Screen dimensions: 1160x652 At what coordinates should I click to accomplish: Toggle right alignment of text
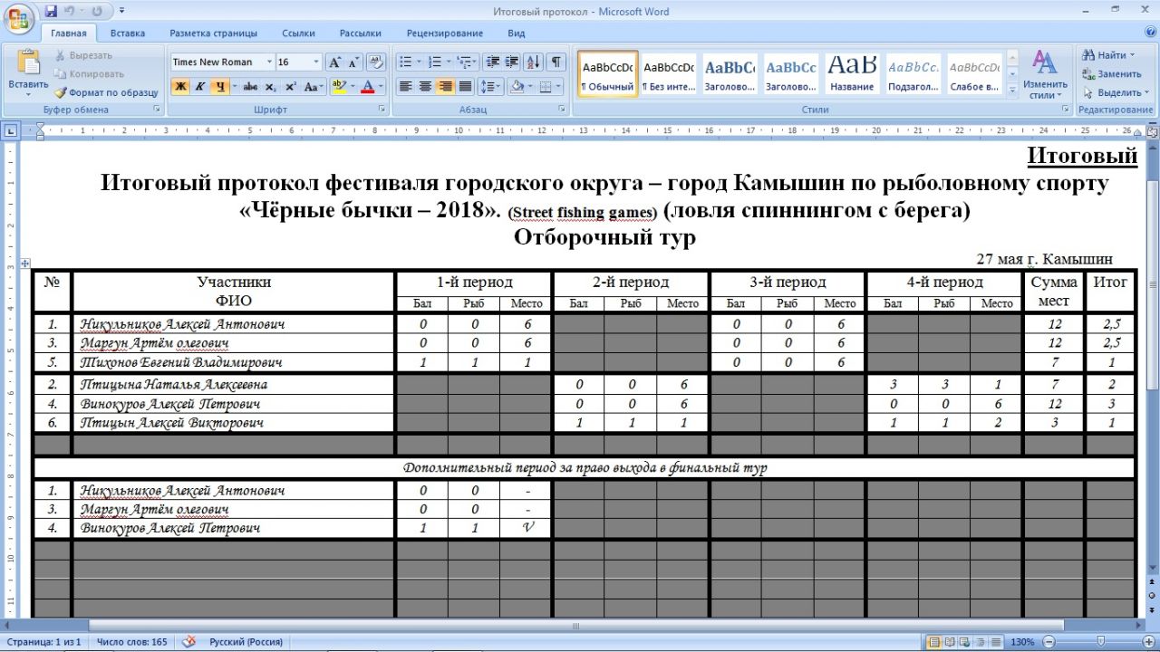click(x=445, y=87)
